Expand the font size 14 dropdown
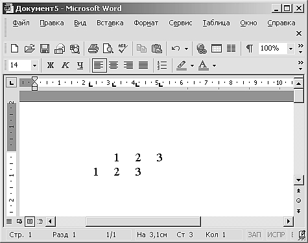This screenshot has width=308, height=243. 34,65
